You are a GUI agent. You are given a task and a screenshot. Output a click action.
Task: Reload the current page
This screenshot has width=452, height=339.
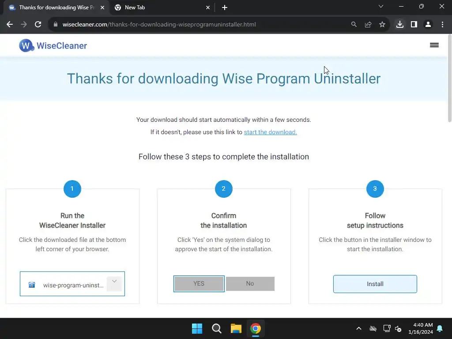pyautogui.click(x=38, y=25)
